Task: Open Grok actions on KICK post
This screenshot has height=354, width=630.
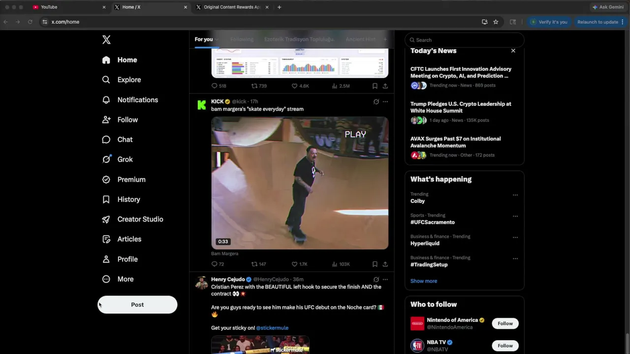Action: 376,102
